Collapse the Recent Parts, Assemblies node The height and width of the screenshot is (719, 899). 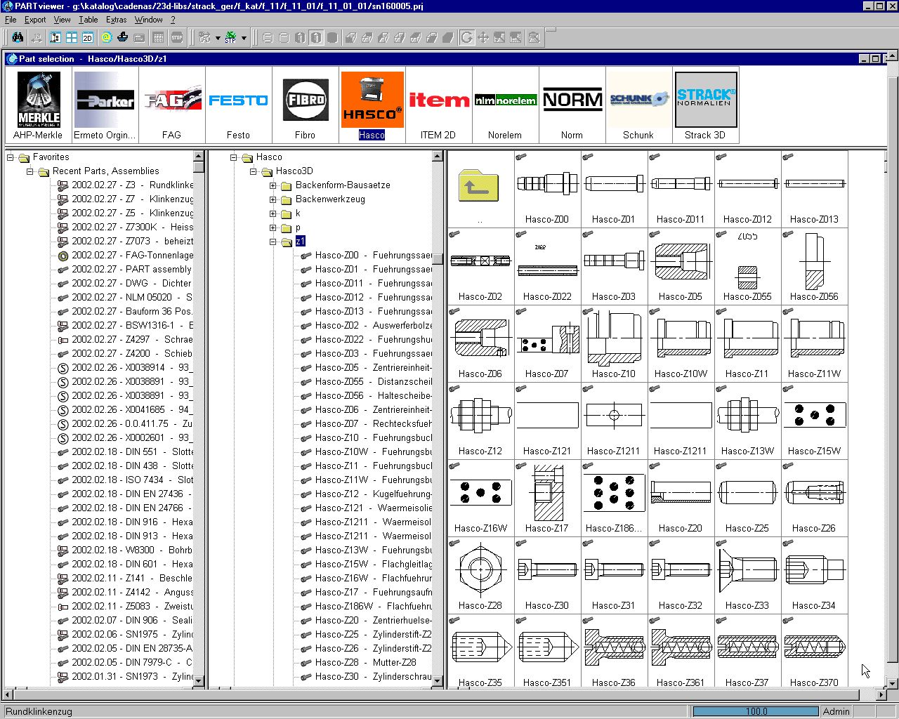[30, 171]
